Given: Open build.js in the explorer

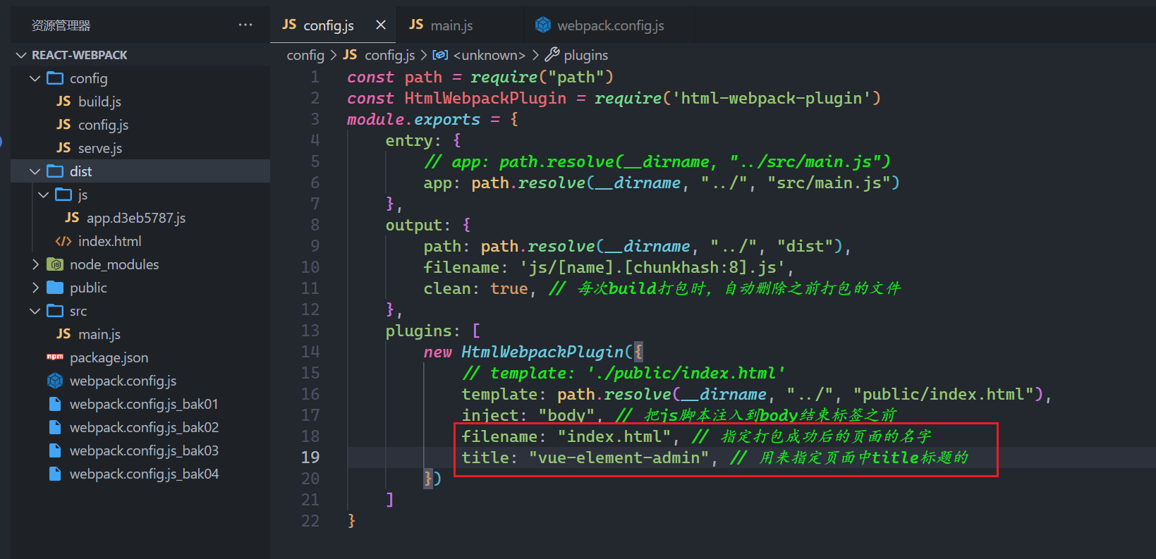Looking at the screenshot, I should click(x=99, y=102).
